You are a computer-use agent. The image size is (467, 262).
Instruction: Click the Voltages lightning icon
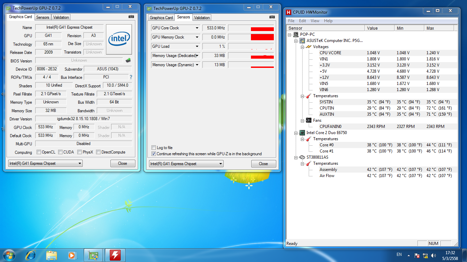click(308, 47)
